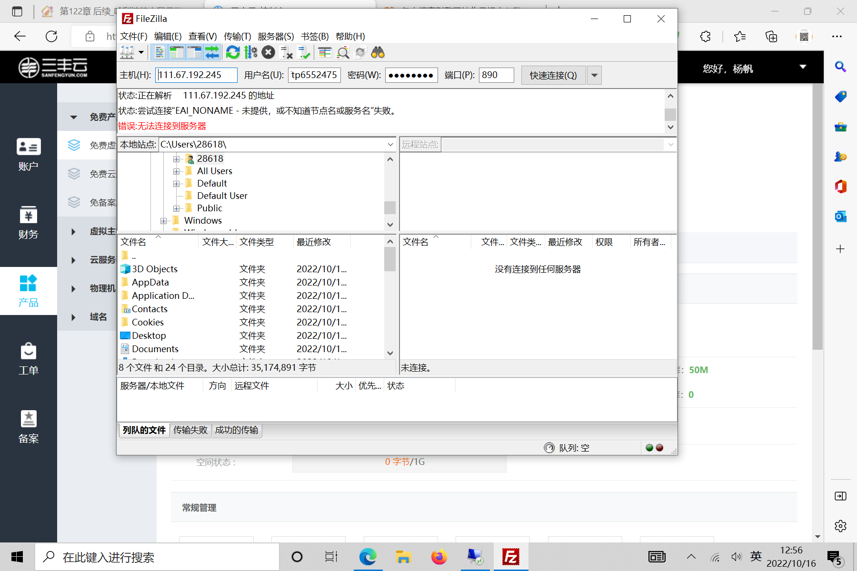This screenshot has width=857, height=571.
Task: Toggle message log display
Action: [159, 52]
